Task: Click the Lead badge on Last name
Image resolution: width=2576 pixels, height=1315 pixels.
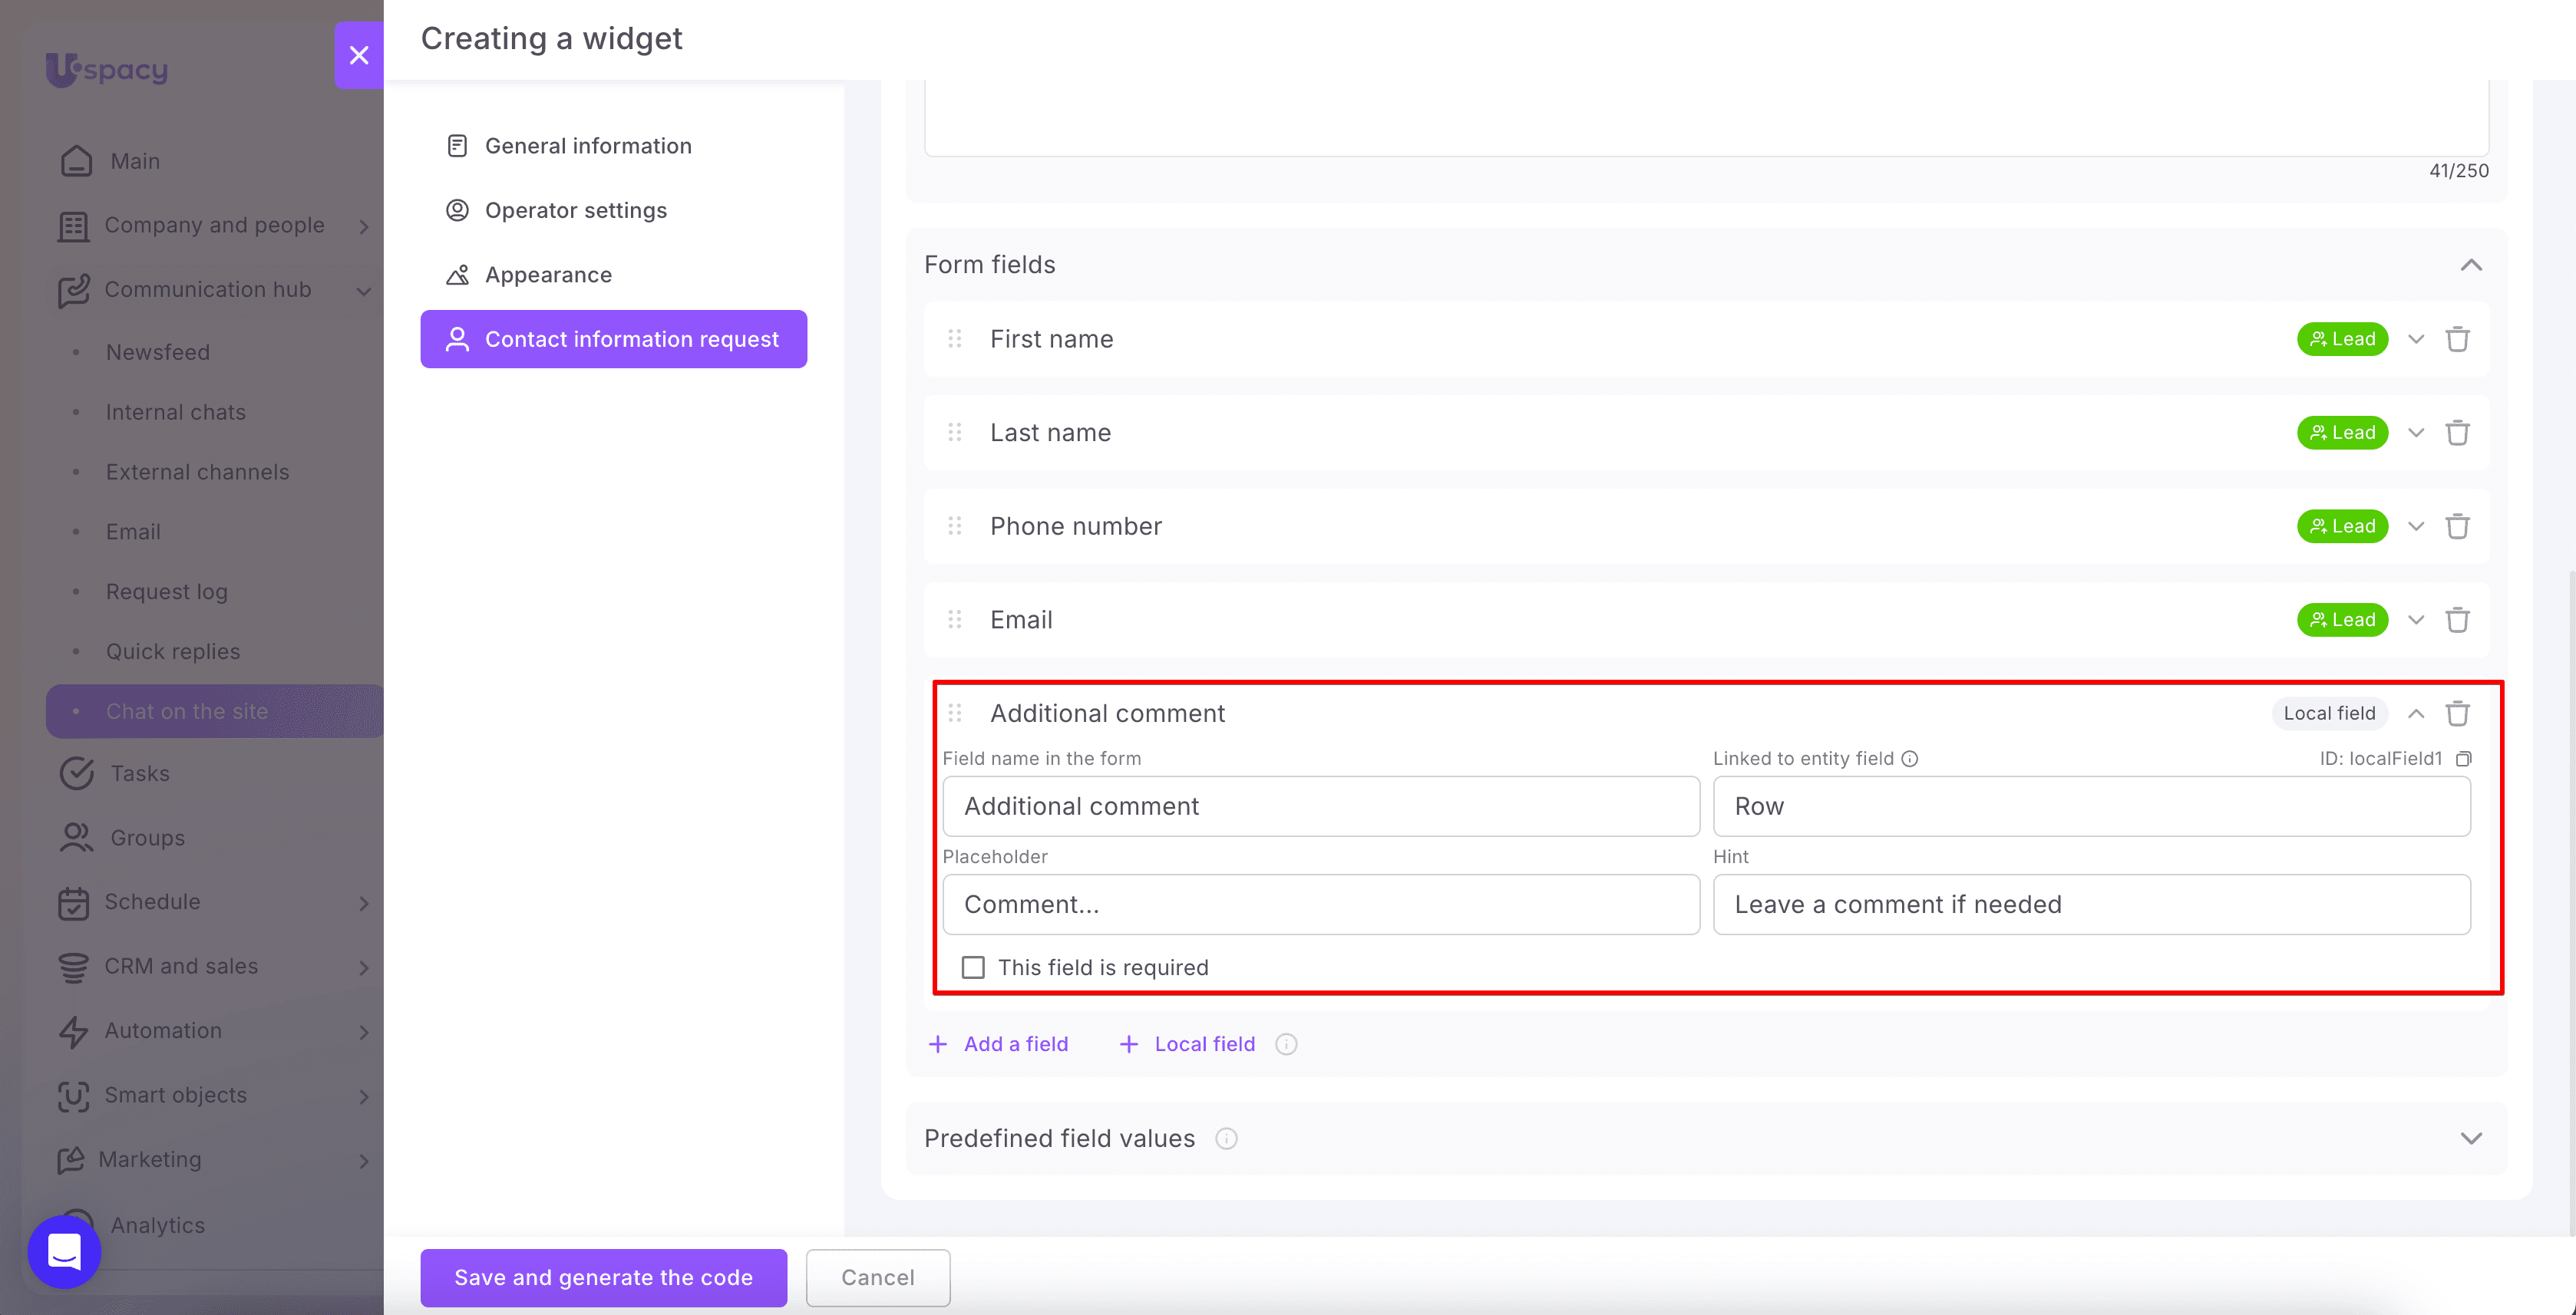Action: click(2342, 433)
